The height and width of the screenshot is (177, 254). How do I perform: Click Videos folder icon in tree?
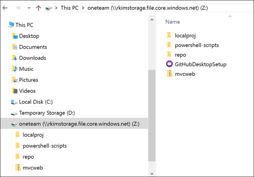click(x=15, y=91)
